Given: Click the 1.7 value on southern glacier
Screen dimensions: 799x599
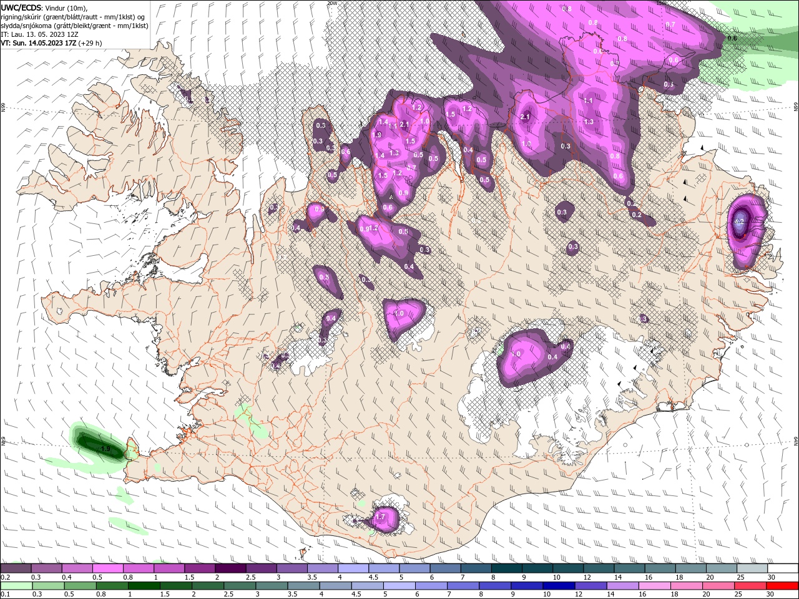Looking at the screenshot, I should (380, 517).
